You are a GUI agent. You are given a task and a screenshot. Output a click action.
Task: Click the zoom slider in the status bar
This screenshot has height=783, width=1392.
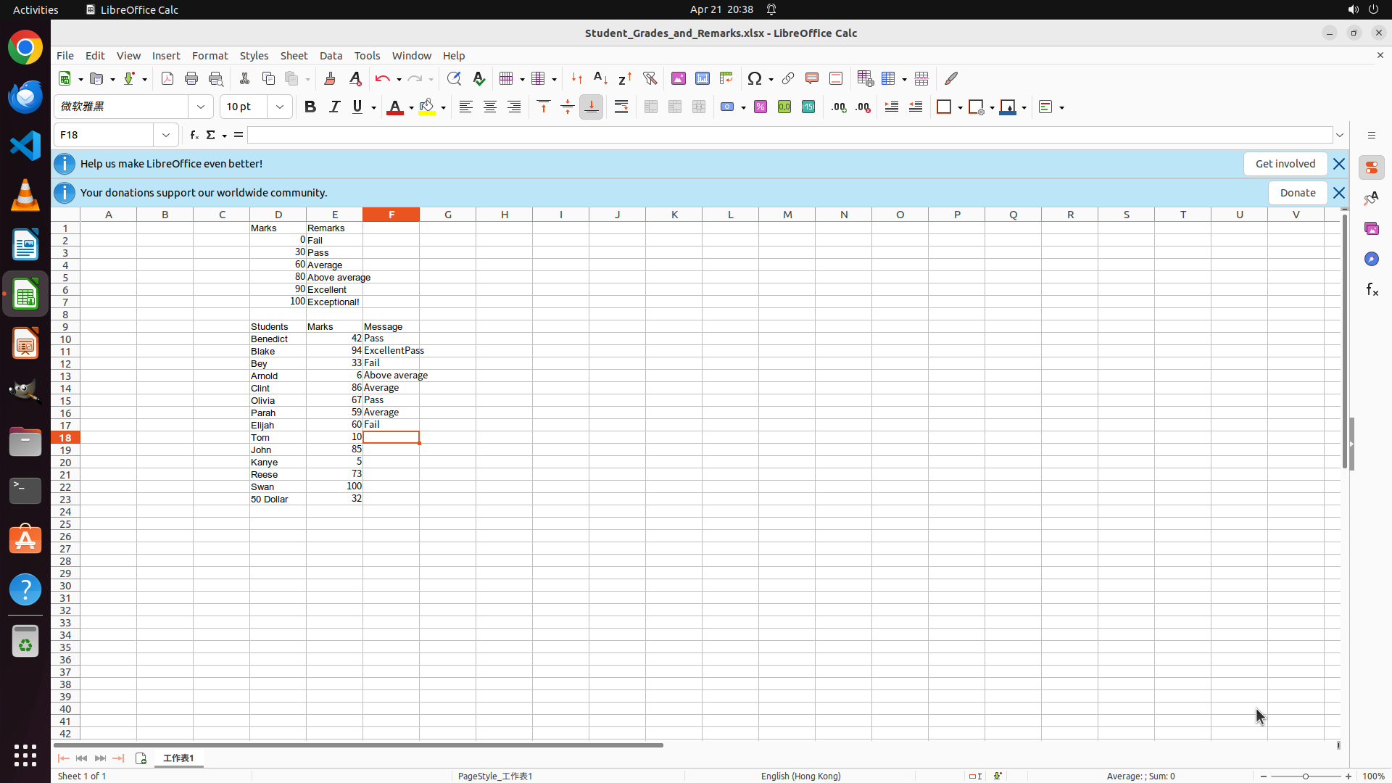pyautogui.click(x=1305, y=776)
